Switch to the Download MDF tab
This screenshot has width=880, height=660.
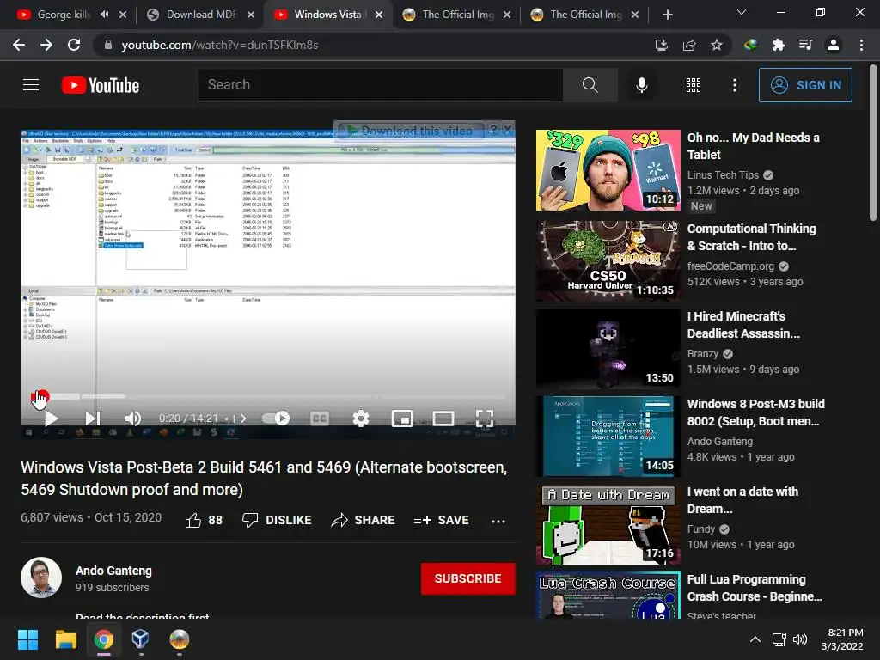pos(201,15)
